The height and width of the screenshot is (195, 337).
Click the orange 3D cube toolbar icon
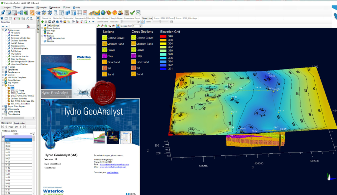pyautogui.click(x=115, y=13)
